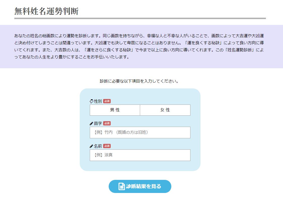Select the 男性 gender option
The width and height of the screenshot is (283, 198).
tap(115, 110)
